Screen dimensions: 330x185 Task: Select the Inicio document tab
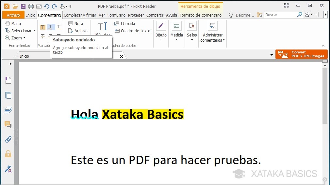click(x=25, y=56)
